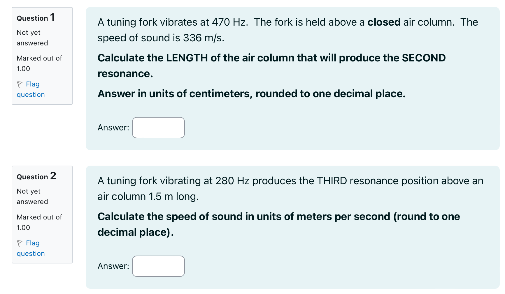Image resolution: width=505 pixels, height=294 pixels.
Task: Click inside the Answer field of Question 2
Action: tap(158, 266)
